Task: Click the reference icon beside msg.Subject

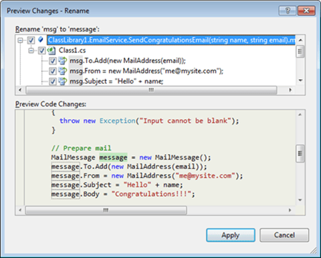Action: pos(63,81)
